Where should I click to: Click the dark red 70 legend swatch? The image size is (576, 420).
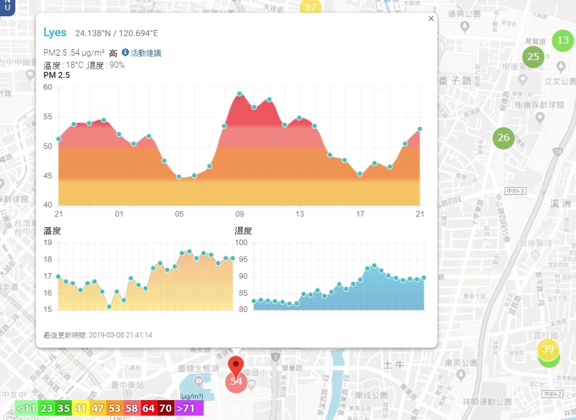point(166,408)
